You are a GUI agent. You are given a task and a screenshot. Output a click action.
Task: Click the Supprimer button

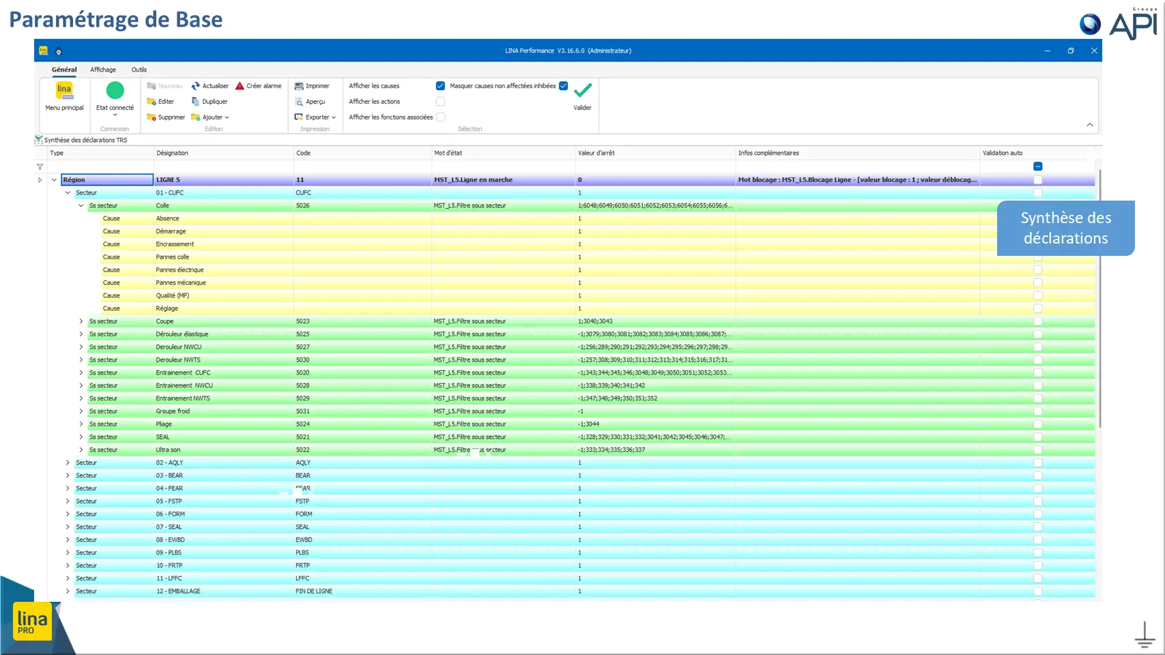(166, 117)
